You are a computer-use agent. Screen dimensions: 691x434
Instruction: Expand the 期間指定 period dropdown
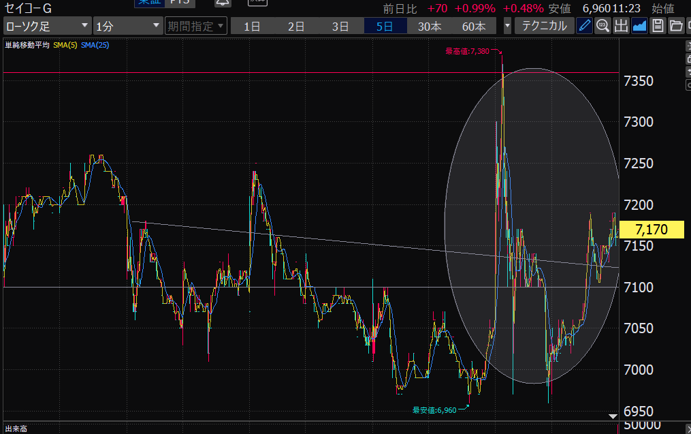pos(195,27)
